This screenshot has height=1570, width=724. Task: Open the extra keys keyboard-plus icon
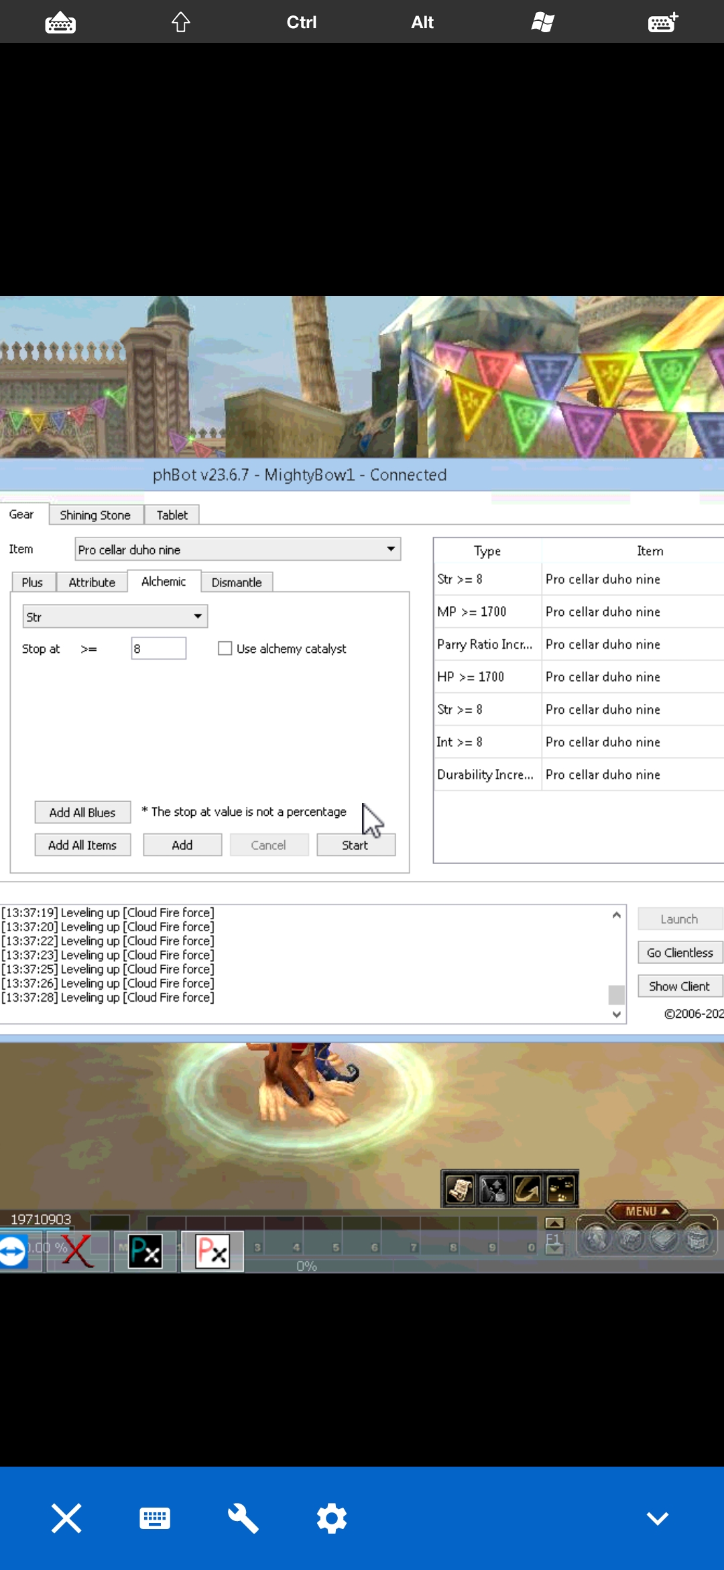coord(663,22)
